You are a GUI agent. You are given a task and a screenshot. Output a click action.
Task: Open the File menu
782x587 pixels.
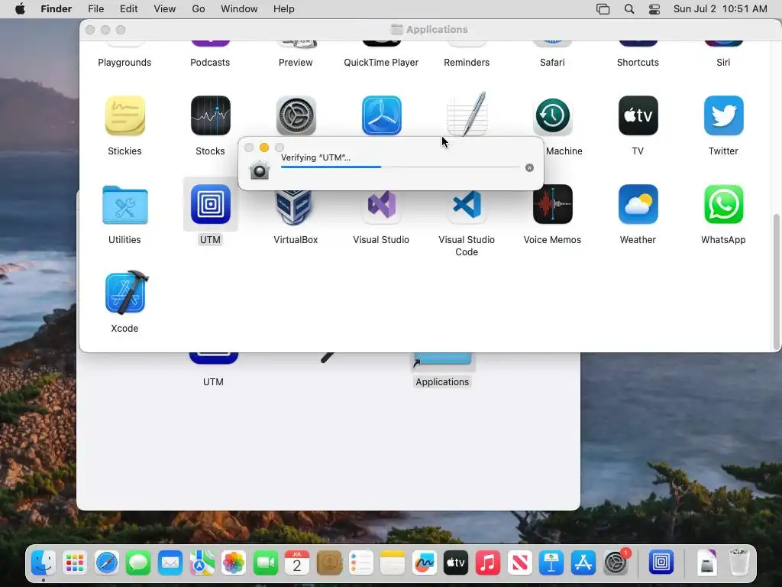pos(95,9)
